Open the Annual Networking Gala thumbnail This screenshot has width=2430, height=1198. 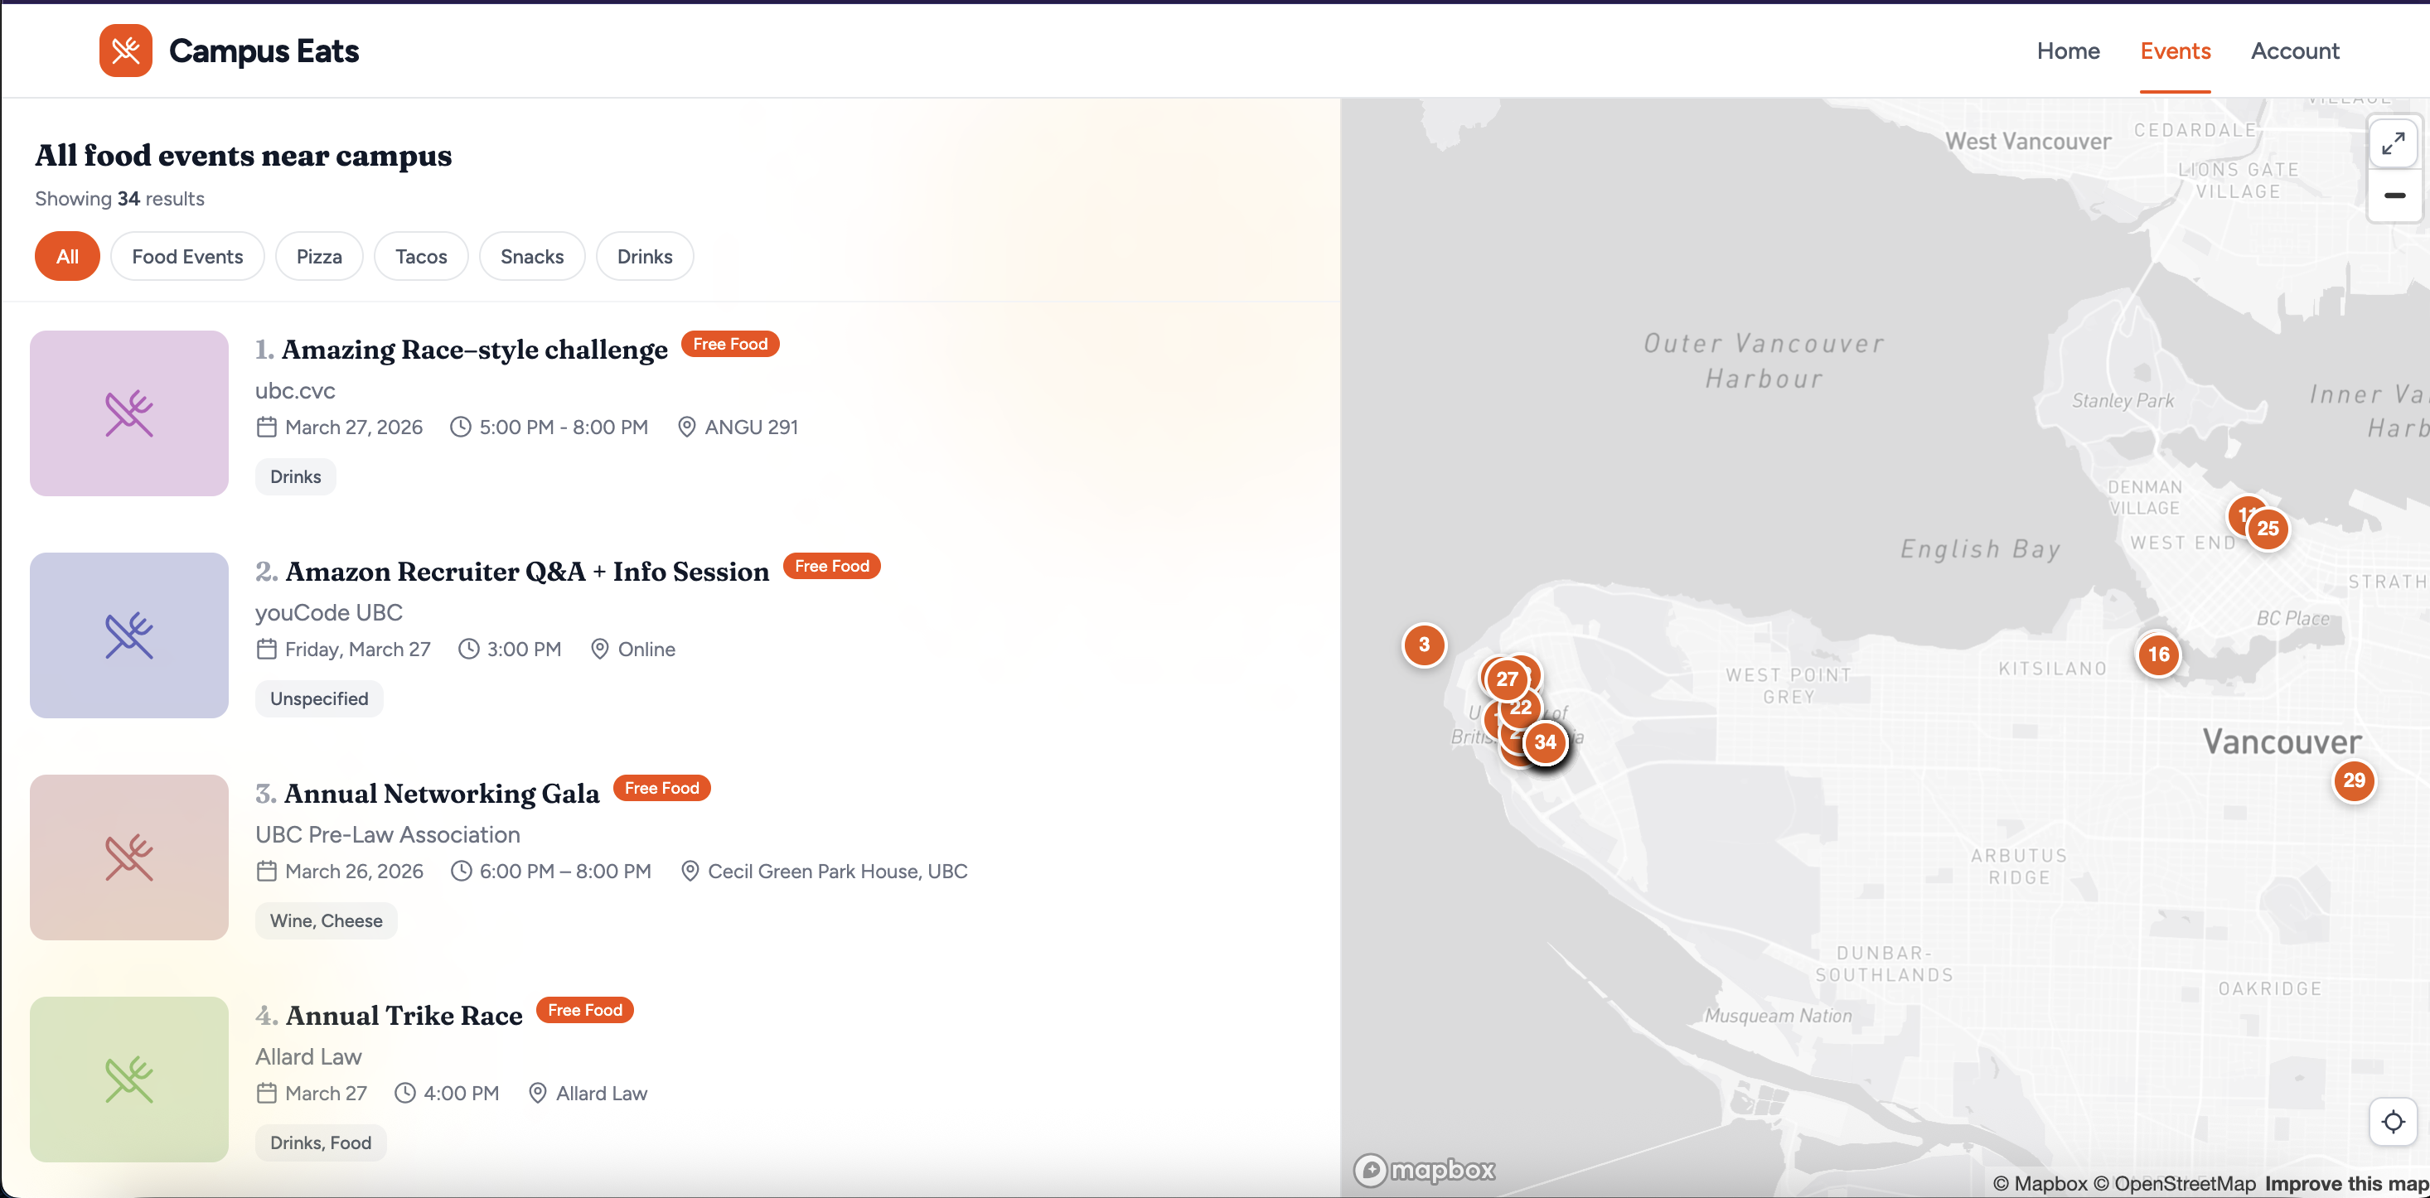(x=129, y=857)
